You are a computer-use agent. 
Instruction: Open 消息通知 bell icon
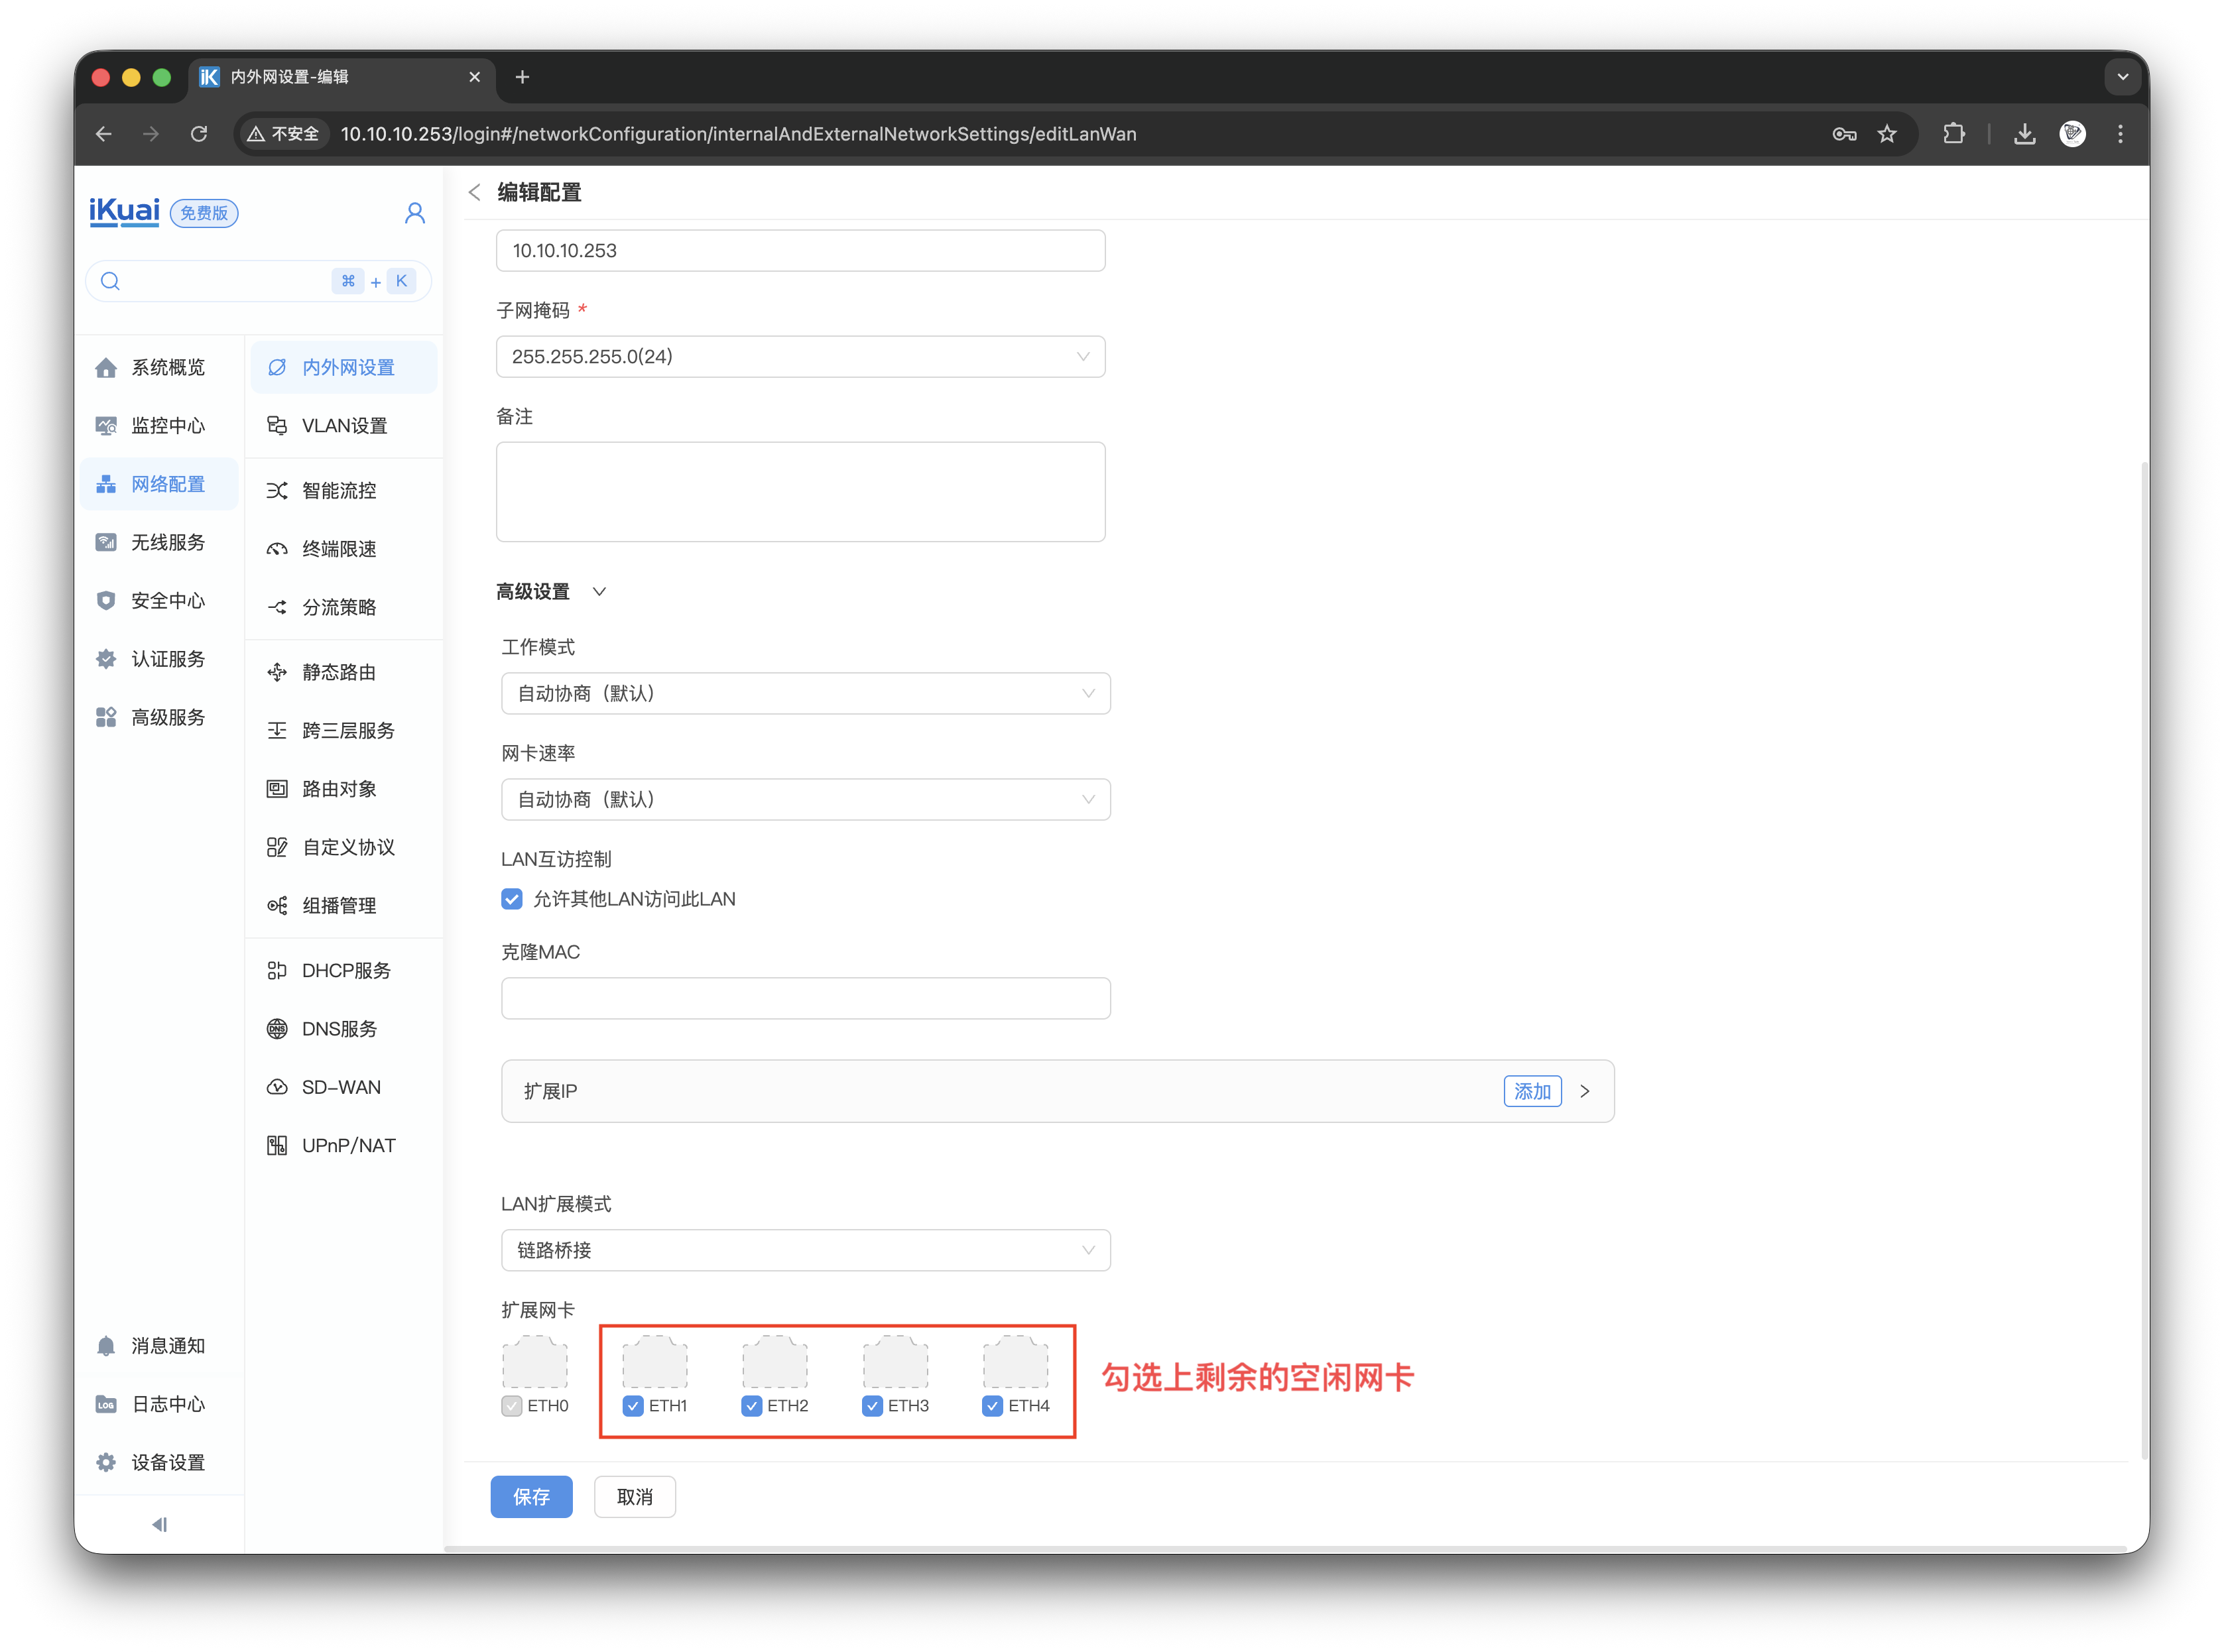[x=106, y=1346]
